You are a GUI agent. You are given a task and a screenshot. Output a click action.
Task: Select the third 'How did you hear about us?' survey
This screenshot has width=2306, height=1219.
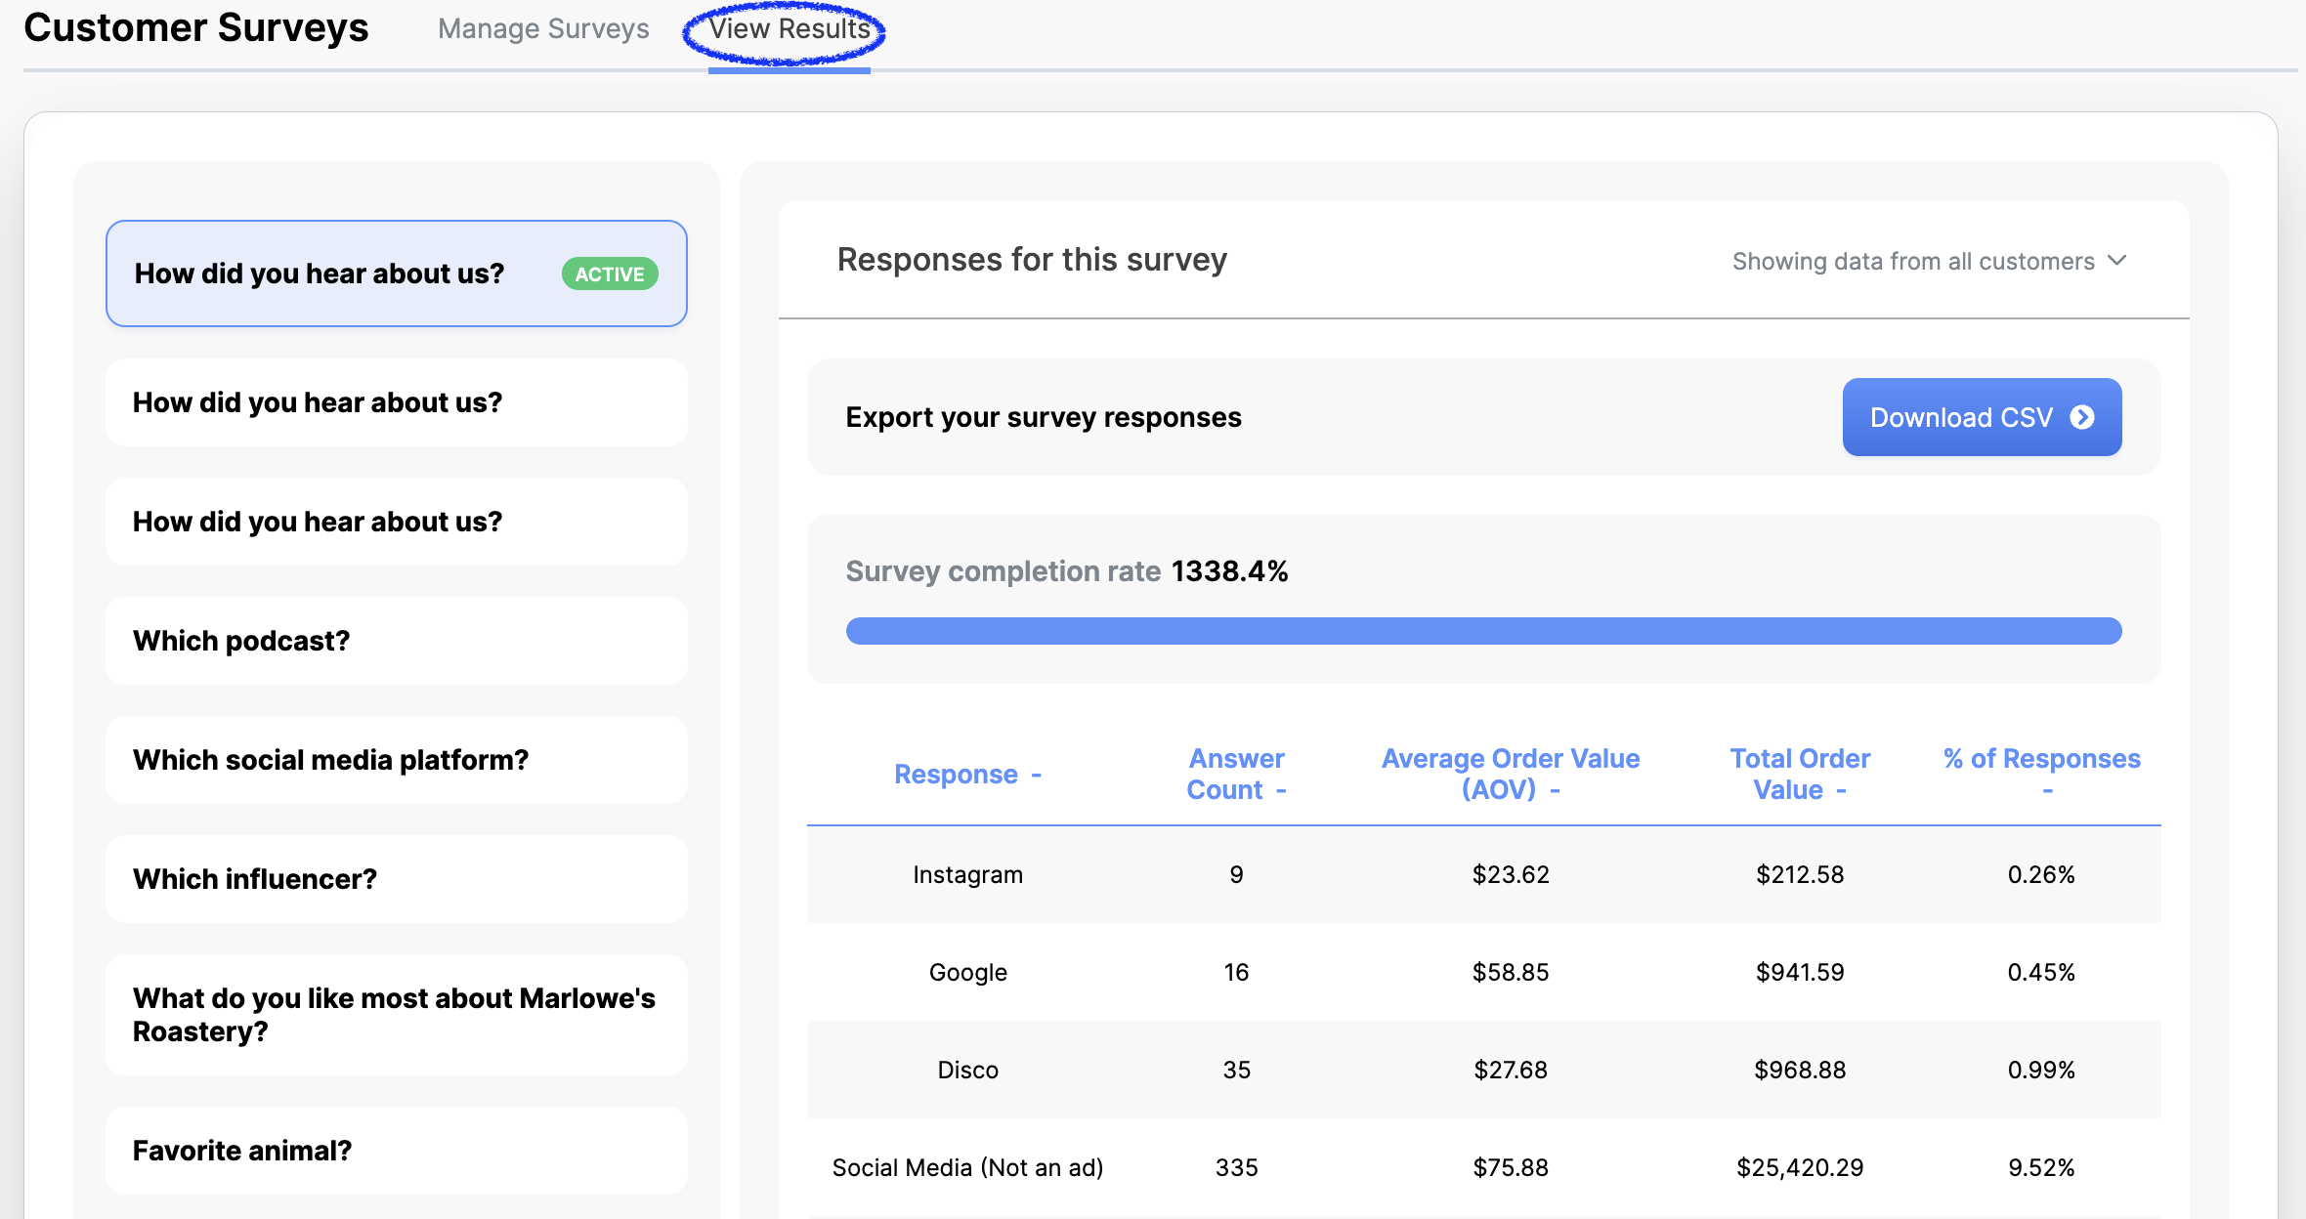(397, 522)
